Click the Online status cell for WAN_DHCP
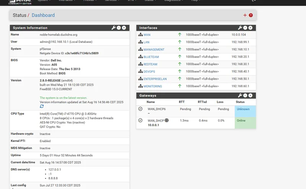The height and width of the screenshot is (189, 306). pos(245,123)
